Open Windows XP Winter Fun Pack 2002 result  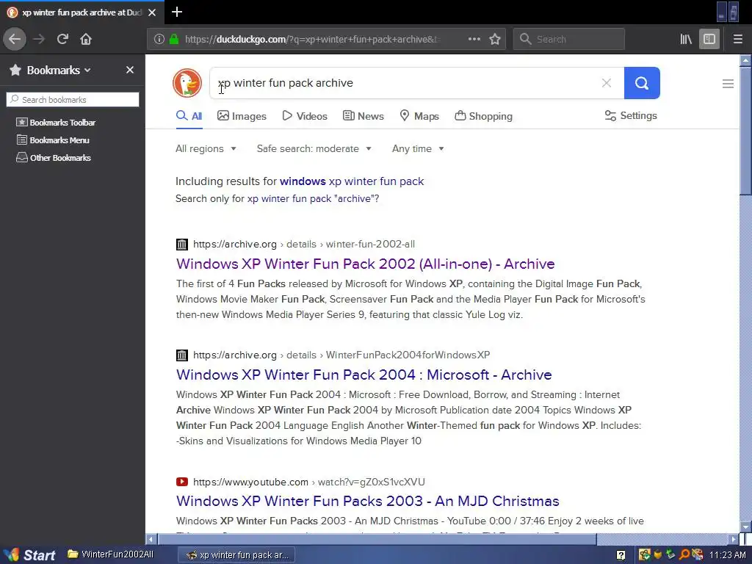pos(366,264)
